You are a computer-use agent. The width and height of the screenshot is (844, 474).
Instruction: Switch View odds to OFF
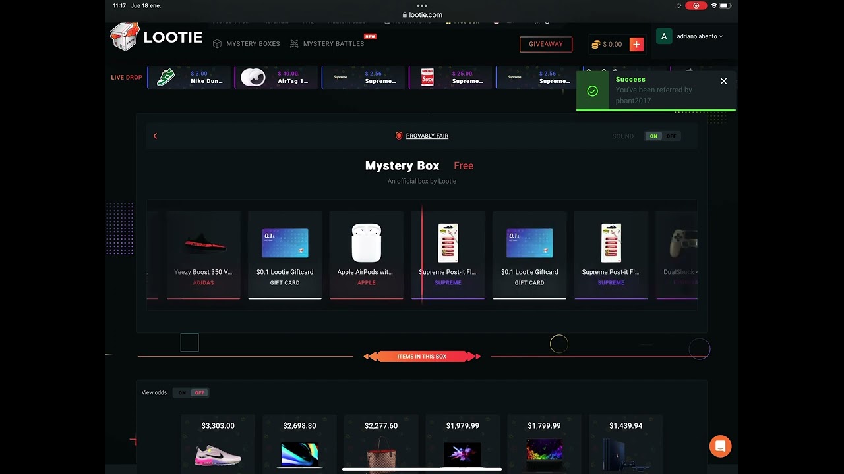[199, 393]
